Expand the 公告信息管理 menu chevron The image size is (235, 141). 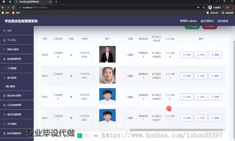(29, 105)
